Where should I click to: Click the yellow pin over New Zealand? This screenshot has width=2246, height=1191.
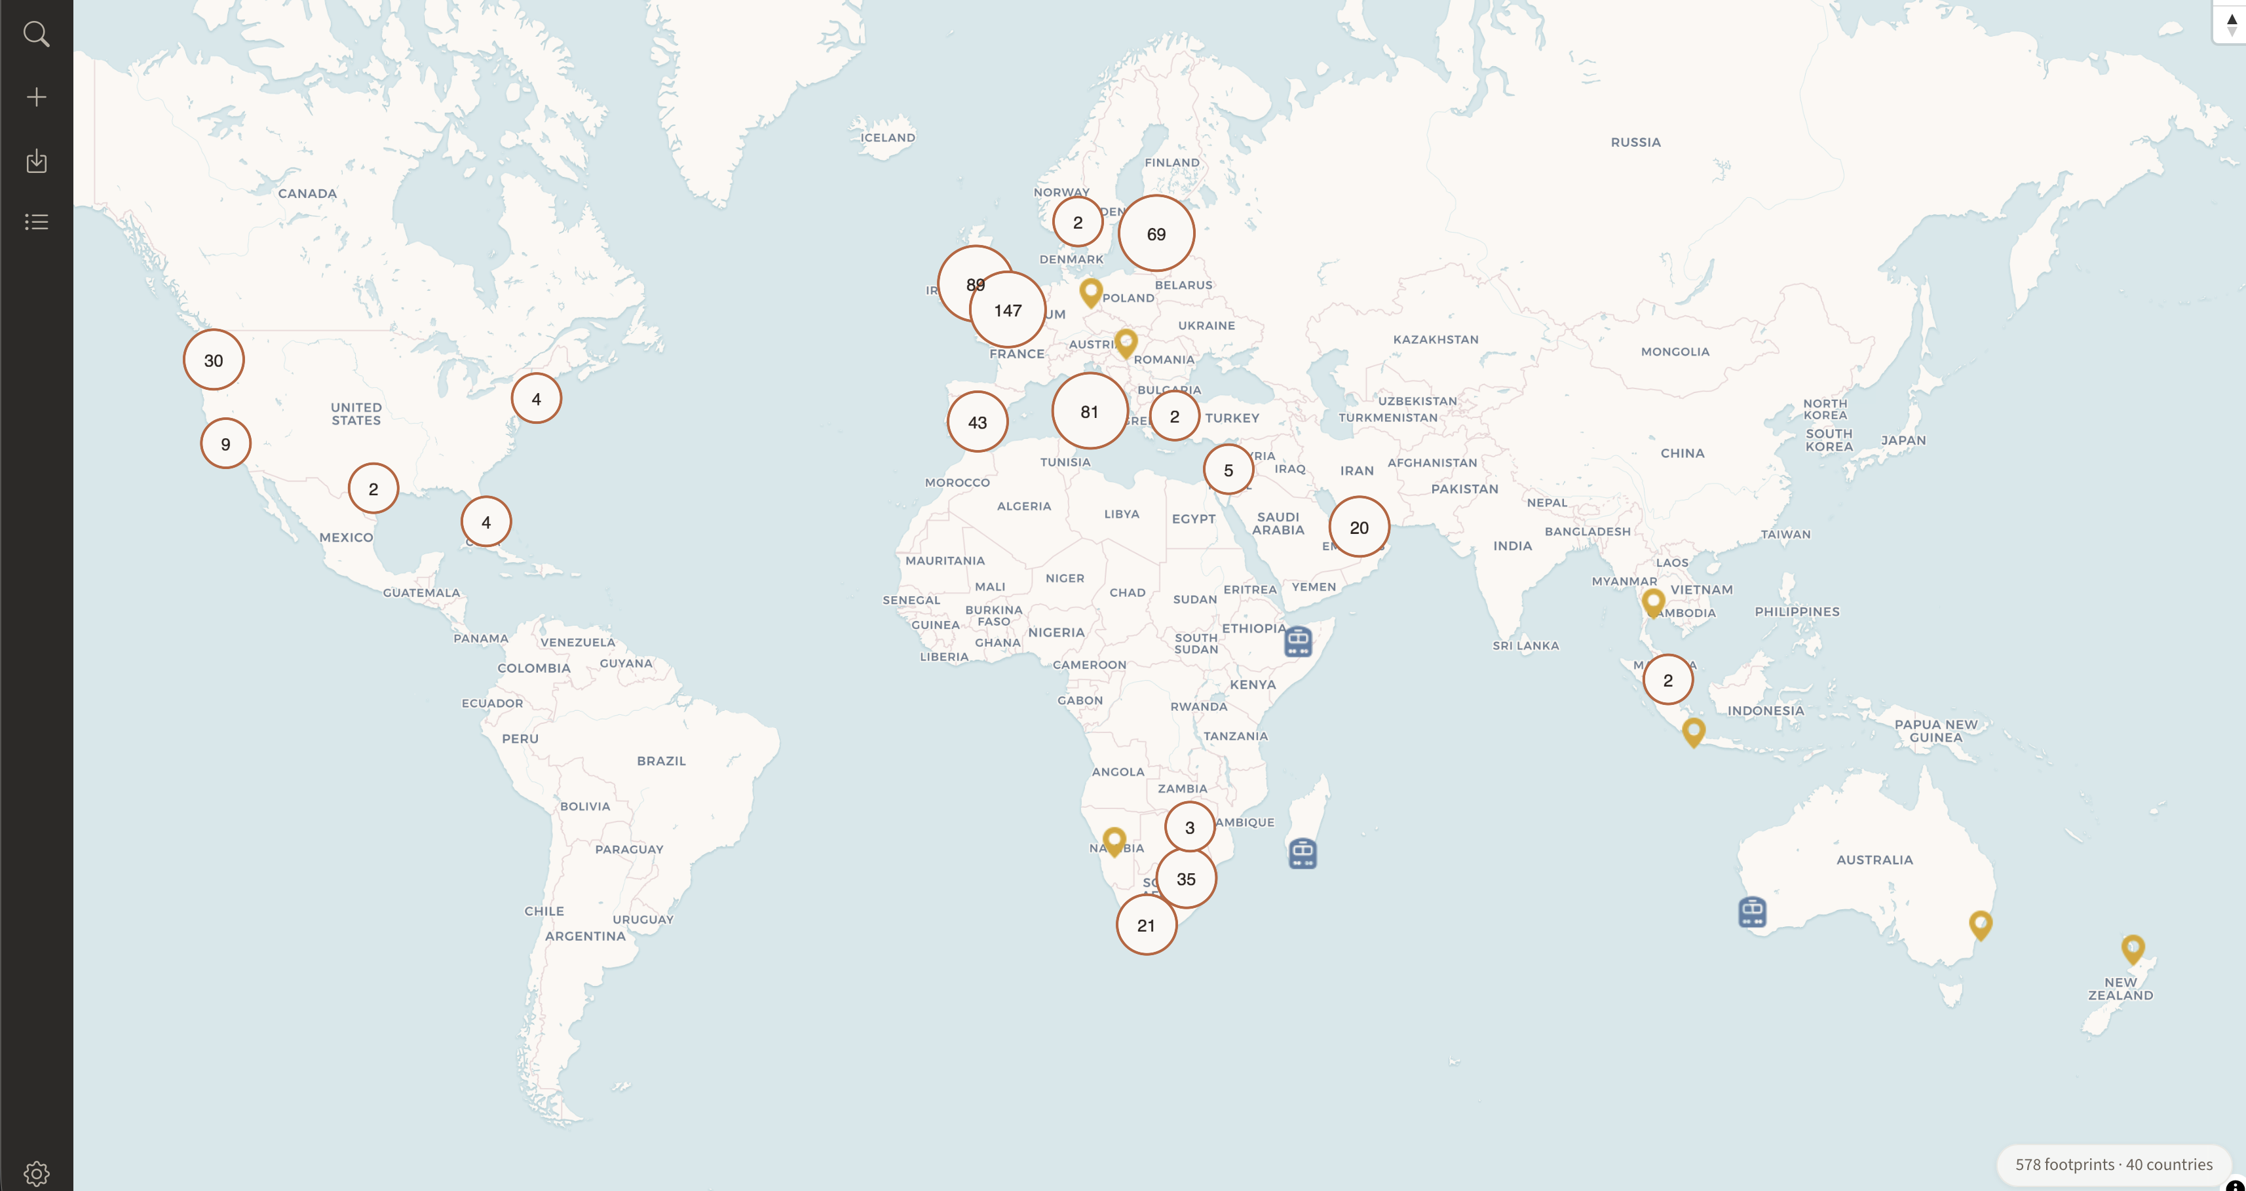coord(2132,948)
